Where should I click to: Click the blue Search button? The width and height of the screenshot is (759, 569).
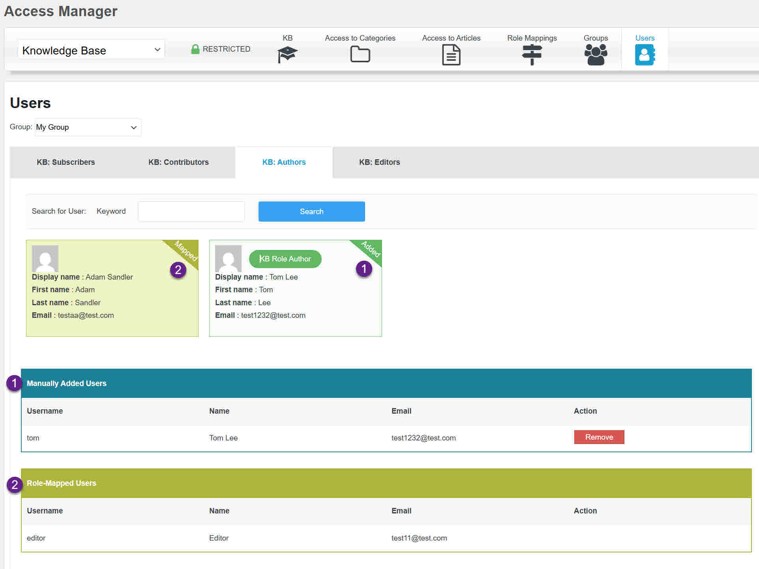coord(311,211)
